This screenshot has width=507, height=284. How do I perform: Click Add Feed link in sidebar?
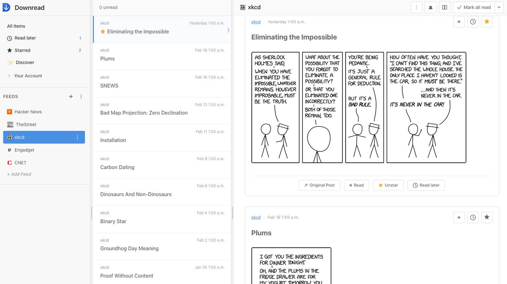click(19, 174)
